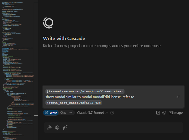The image size is (189, 140).
Task: Click the code minimap in the editor
Action: (x=18, y=70)
